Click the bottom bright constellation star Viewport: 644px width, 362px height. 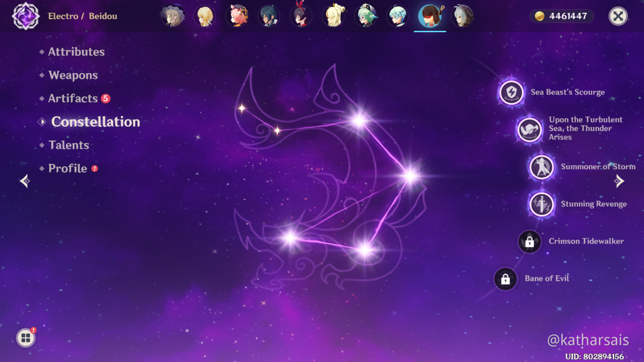point(365,250)
